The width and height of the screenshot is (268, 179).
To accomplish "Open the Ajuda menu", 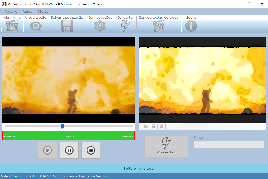I will click(27, 11).
